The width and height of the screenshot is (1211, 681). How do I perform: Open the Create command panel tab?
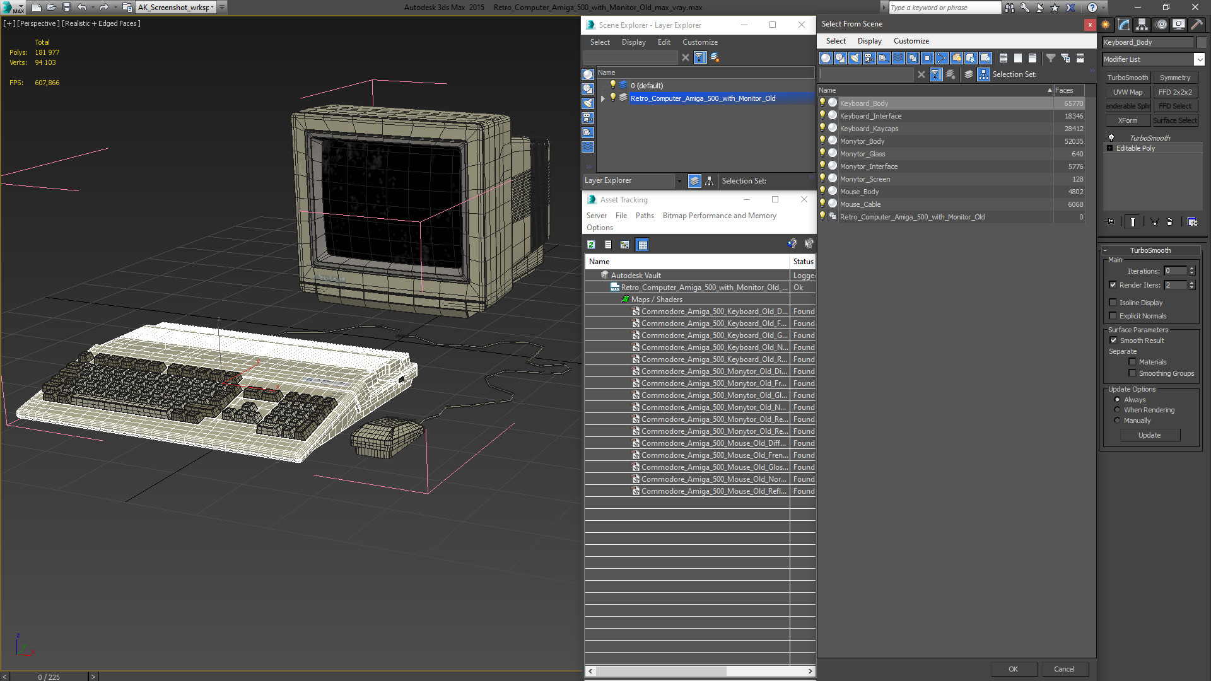coord(1106,25)
